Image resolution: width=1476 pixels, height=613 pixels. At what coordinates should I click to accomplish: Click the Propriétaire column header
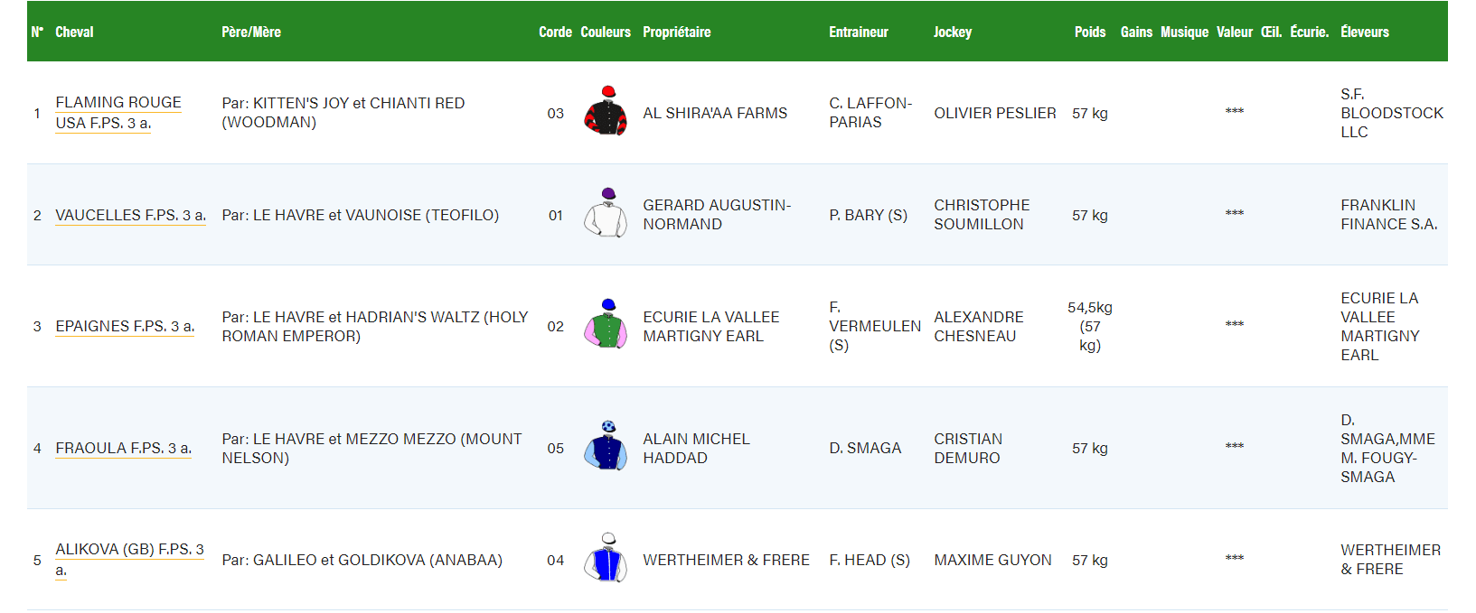676,33
